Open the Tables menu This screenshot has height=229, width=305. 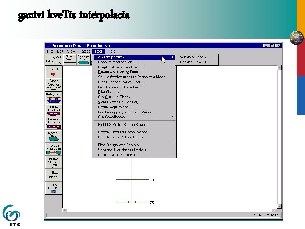point(85,51)
